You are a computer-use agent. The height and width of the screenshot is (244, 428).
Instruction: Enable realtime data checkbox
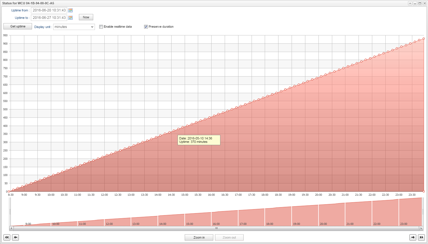[x=101, y=27]
